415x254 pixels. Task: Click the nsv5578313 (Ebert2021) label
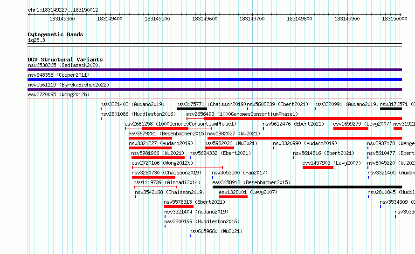coord(194,202)
